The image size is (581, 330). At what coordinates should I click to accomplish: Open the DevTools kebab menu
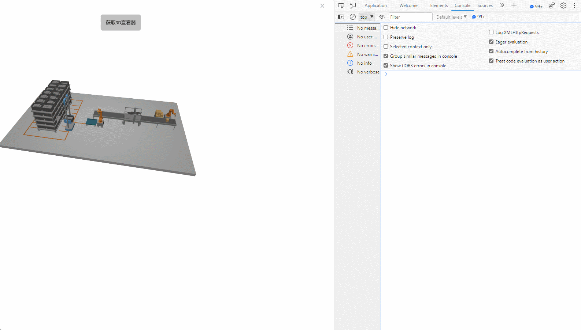tap(574, 5)
